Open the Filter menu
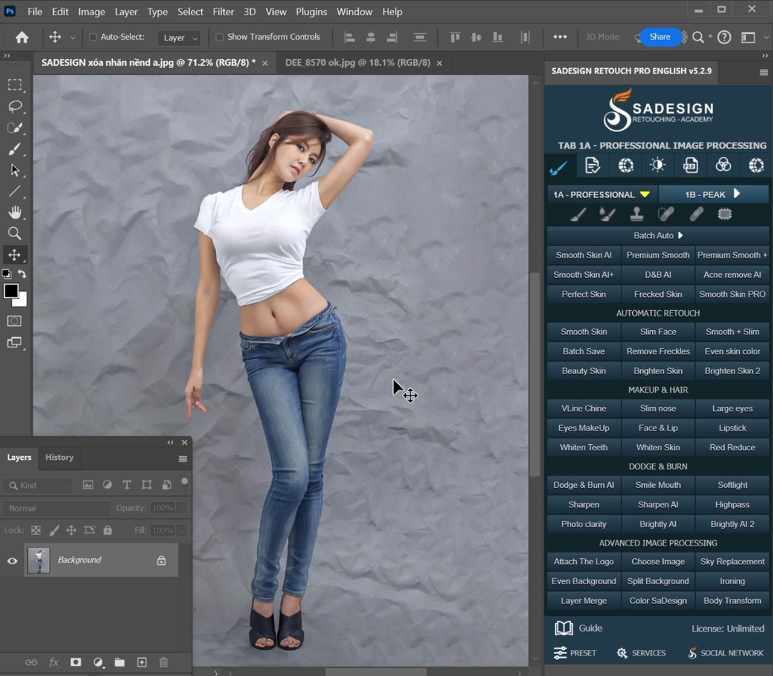The width and height of the screenshot is (773, 676). 223,11
